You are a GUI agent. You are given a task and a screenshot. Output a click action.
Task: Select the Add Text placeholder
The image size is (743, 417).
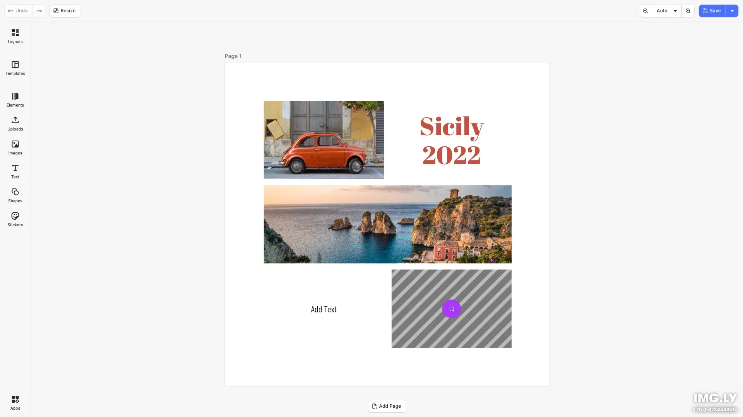324,309
